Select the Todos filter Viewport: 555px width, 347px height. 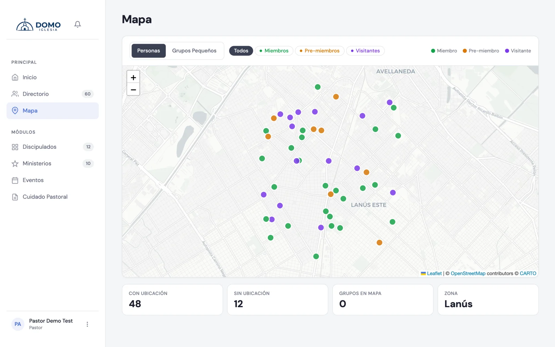pos(241,51)
